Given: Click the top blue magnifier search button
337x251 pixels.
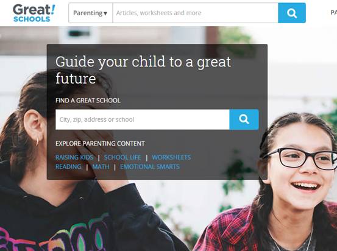Looking at the screenshot, I should [292, 13].
